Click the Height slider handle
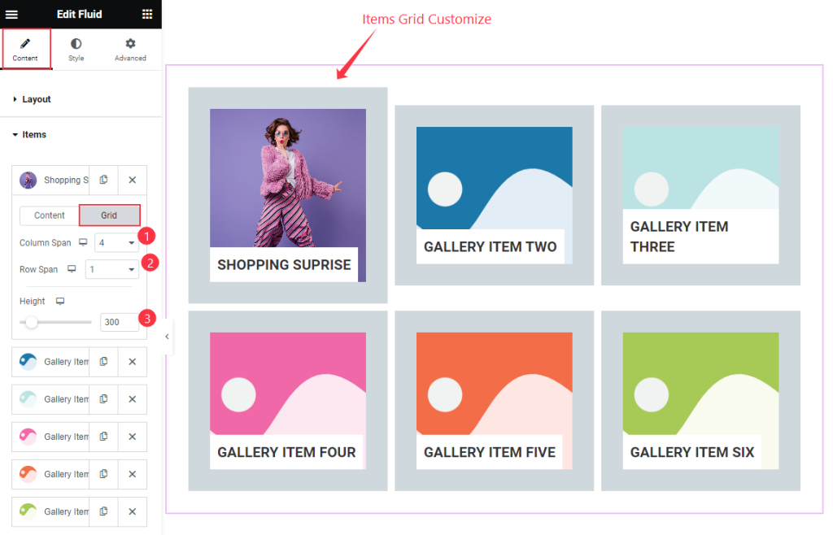 pyautogui.click(x=32, y=322)
